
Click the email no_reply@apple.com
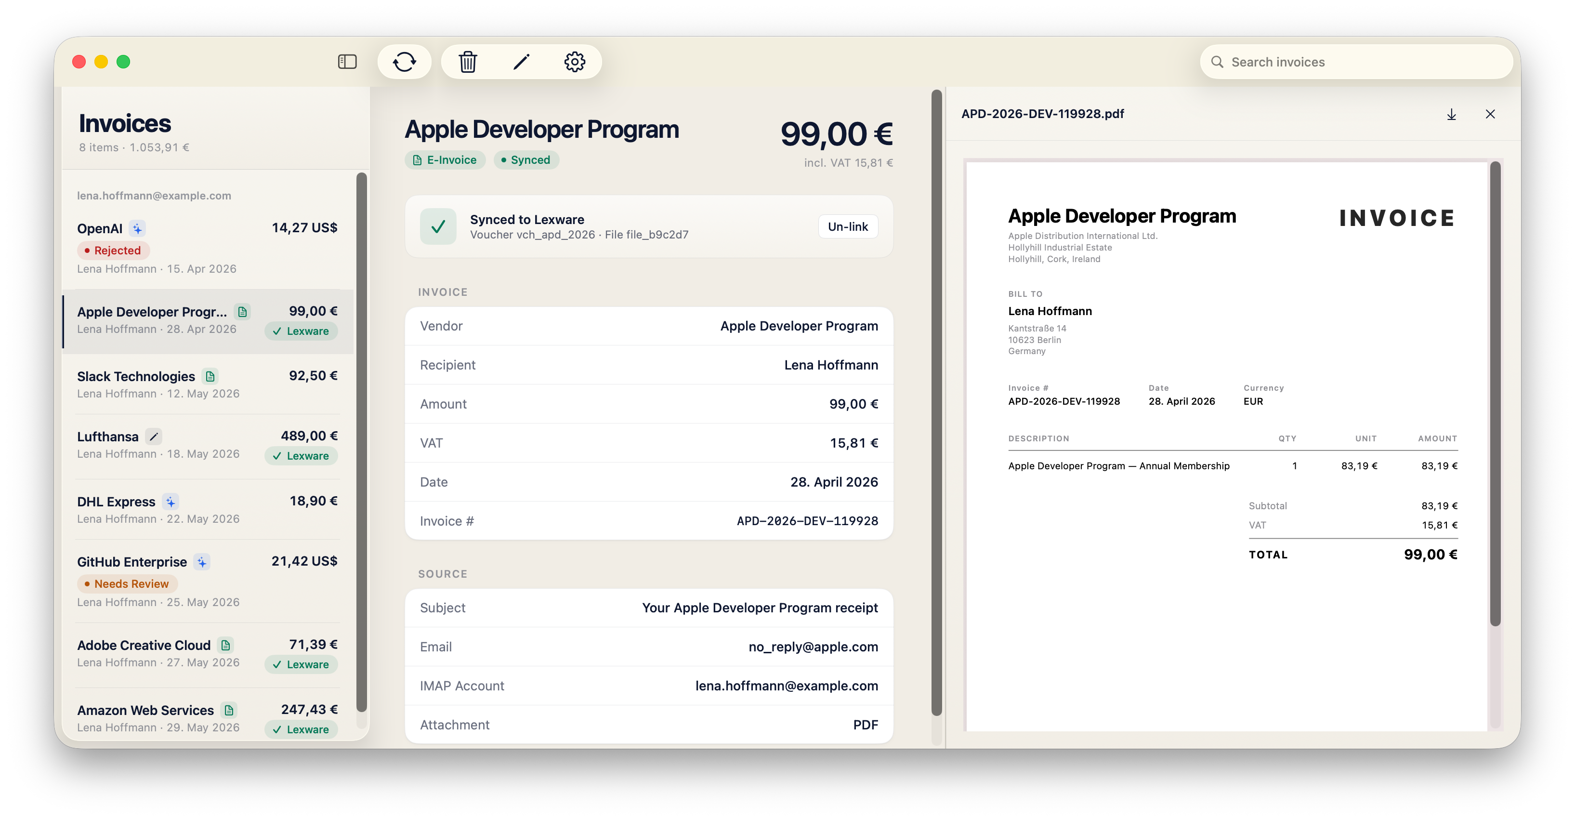point(813,647)
